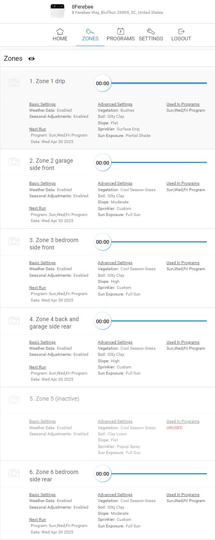Click the Zone 3 watering duration slider track
Viewport: 215px width, 540px height.
coord(159,242)
